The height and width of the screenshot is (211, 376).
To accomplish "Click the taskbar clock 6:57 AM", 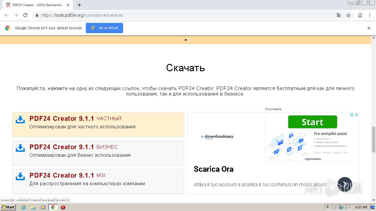I will (x=361, y=207).
